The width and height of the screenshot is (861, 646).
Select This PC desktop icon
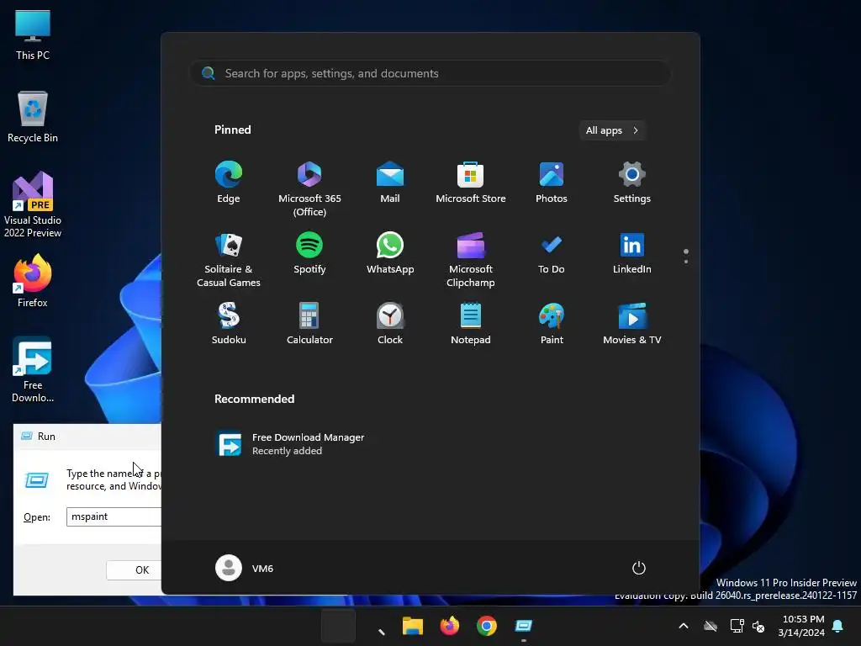(33, 34)
